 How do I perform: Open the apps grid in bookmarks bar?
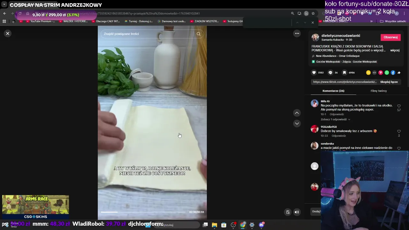click(x=4, y=21)
